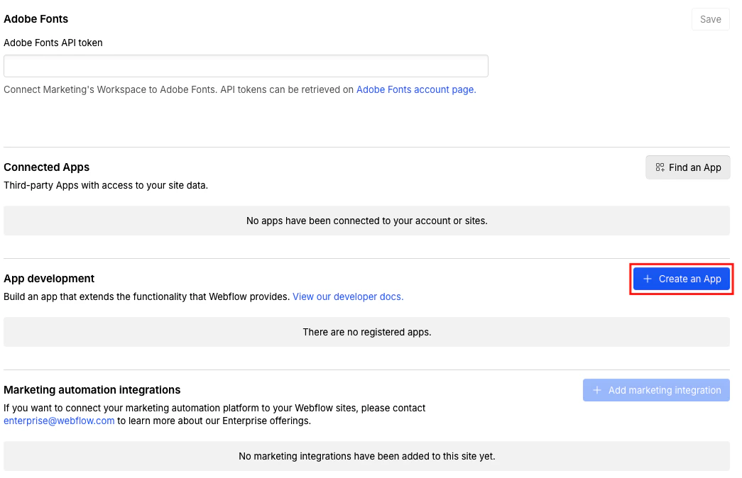Viewport: 742px width, 478px height.
Task: Click the enterprise@webflow.com email link
Action: tap(59, 421)
